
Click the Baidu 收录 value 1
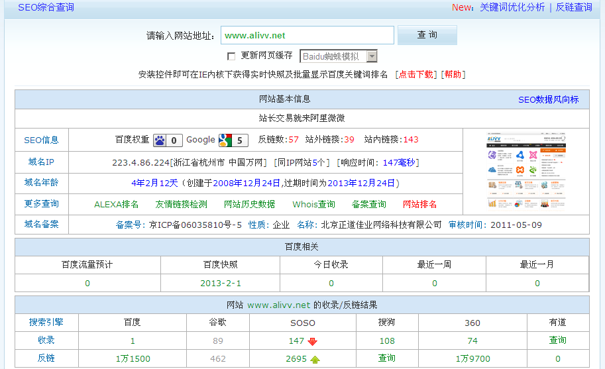[133, 341]
